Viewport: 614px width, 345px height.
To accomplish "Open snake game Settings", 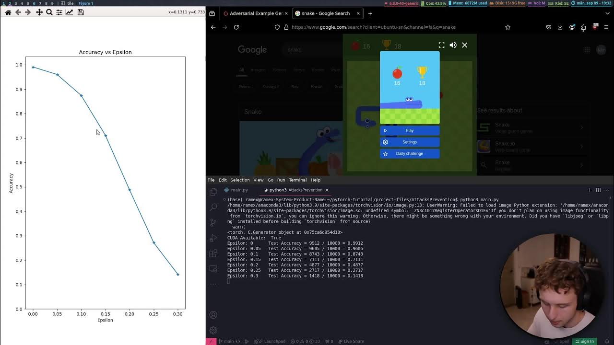I will [410, 142].
